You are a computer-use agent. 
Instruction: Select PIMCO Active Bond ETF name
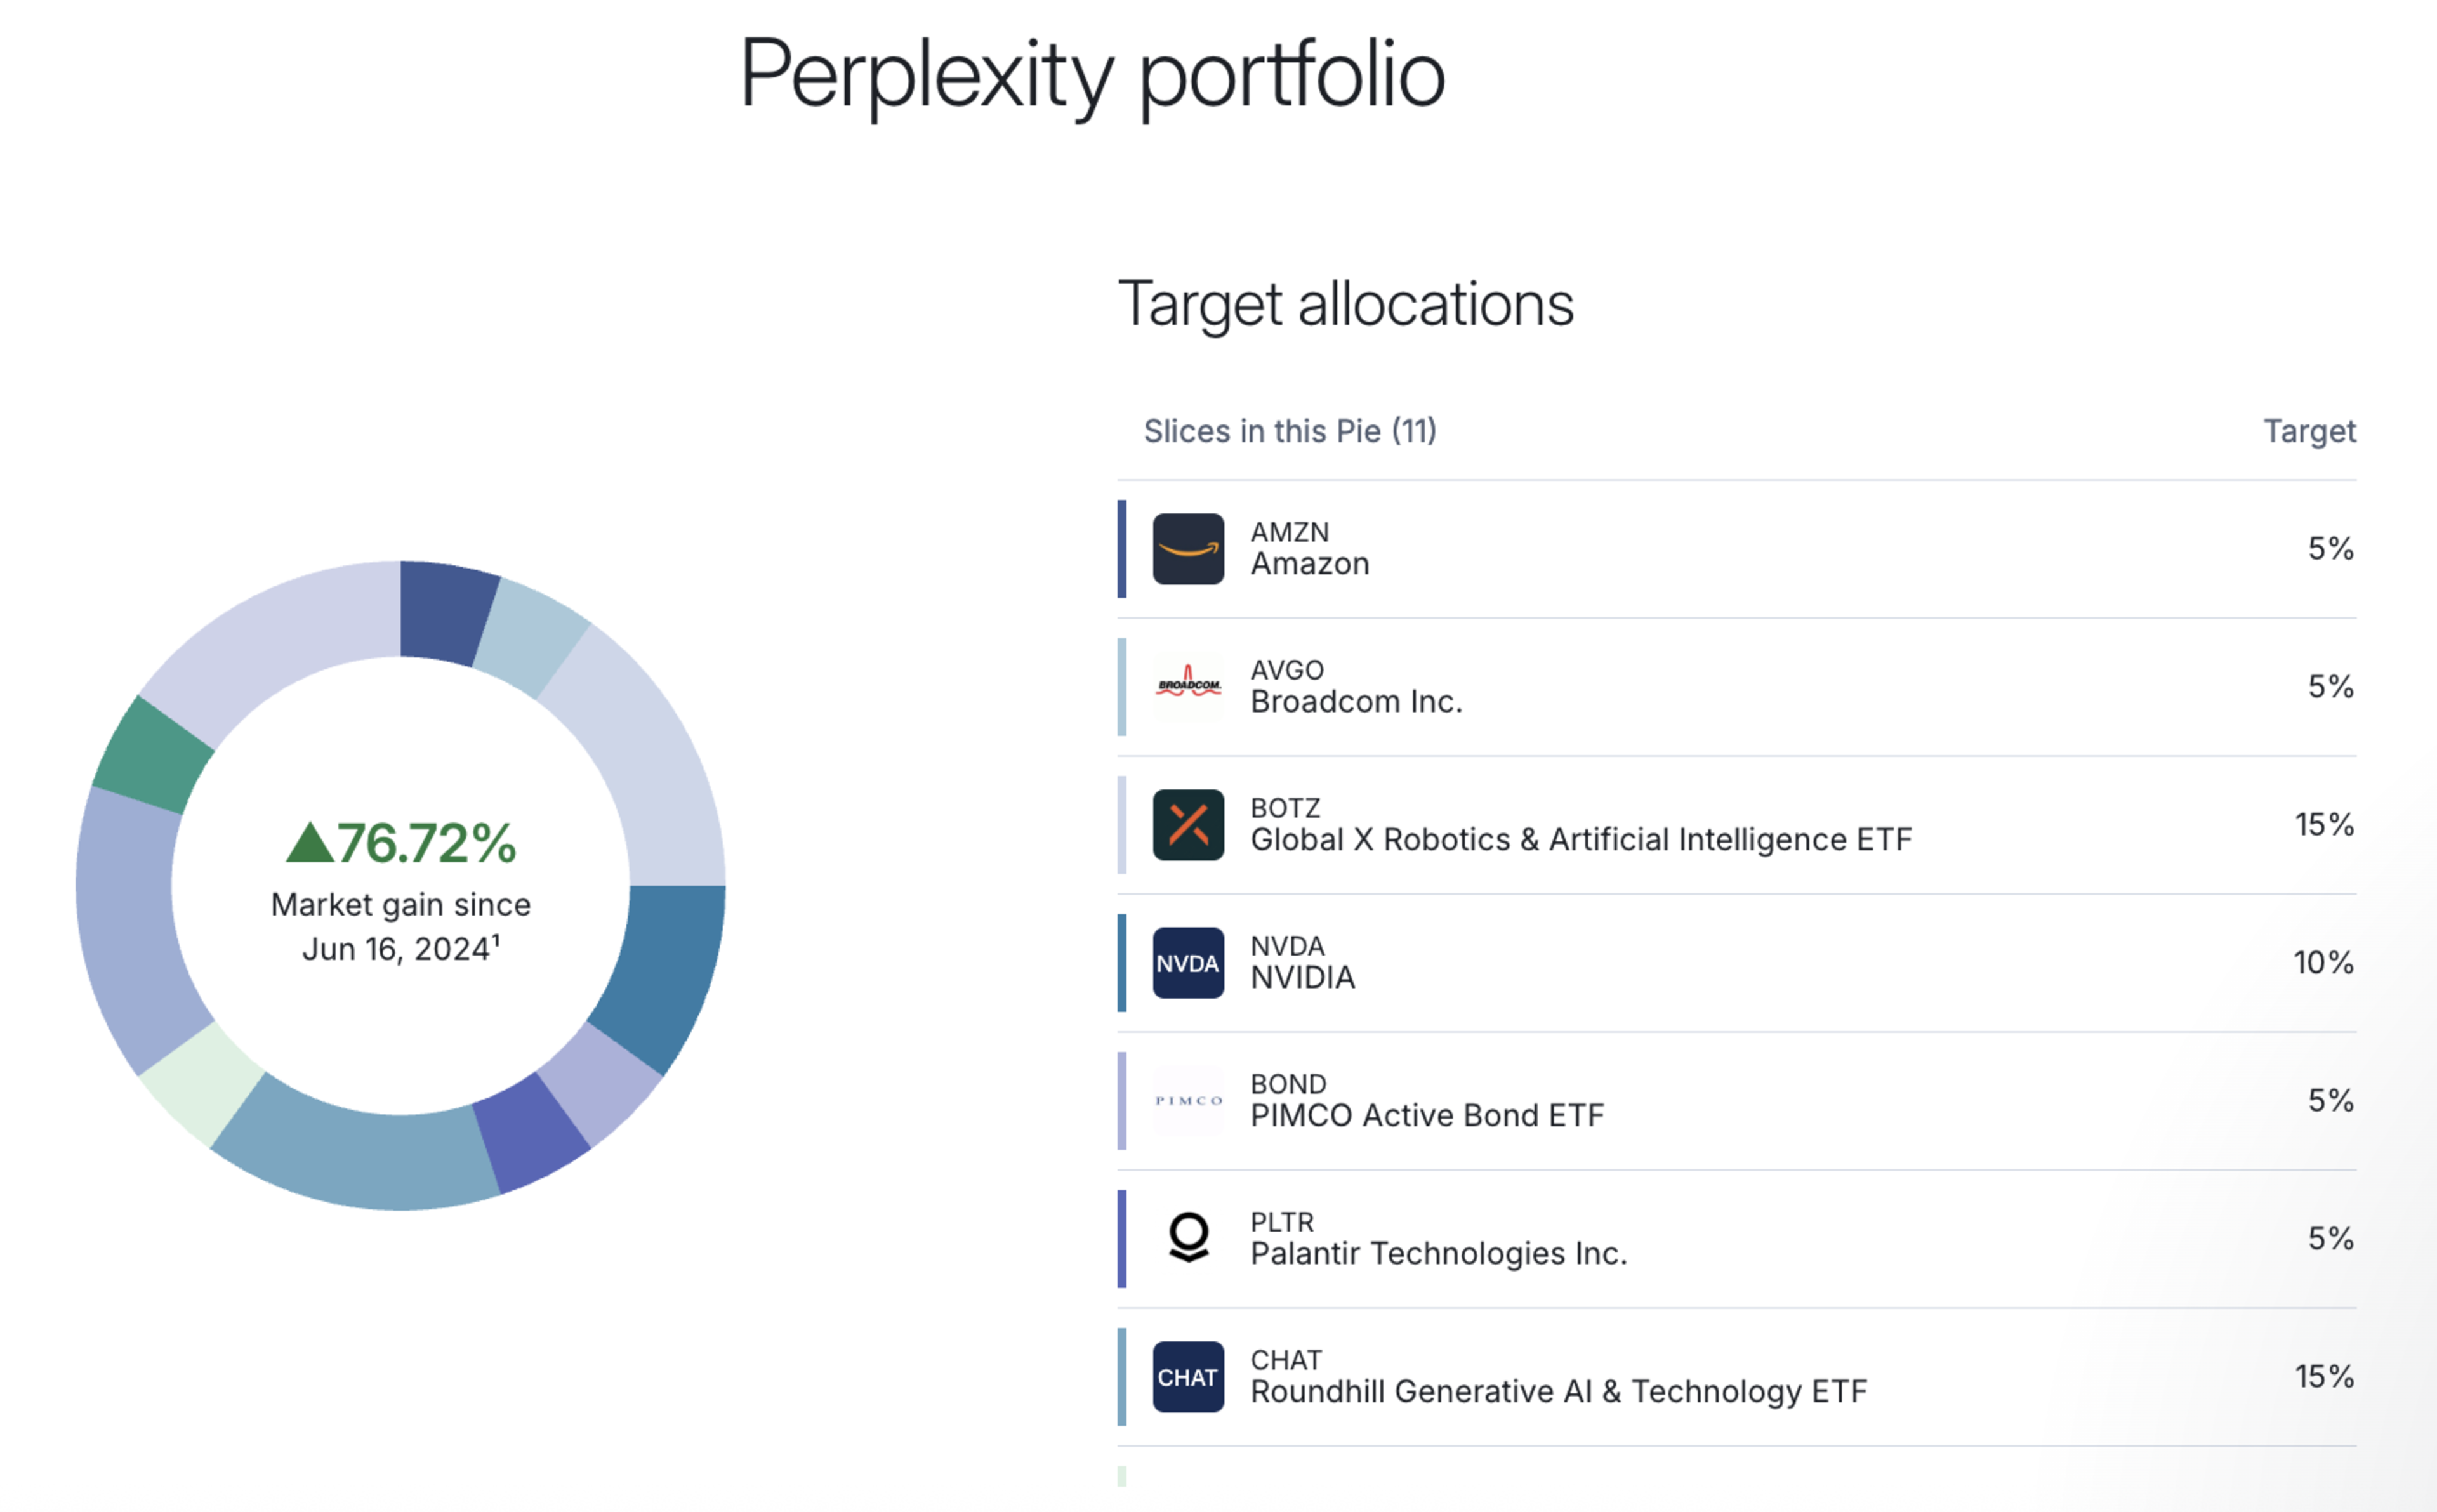click(1426, 1116)
